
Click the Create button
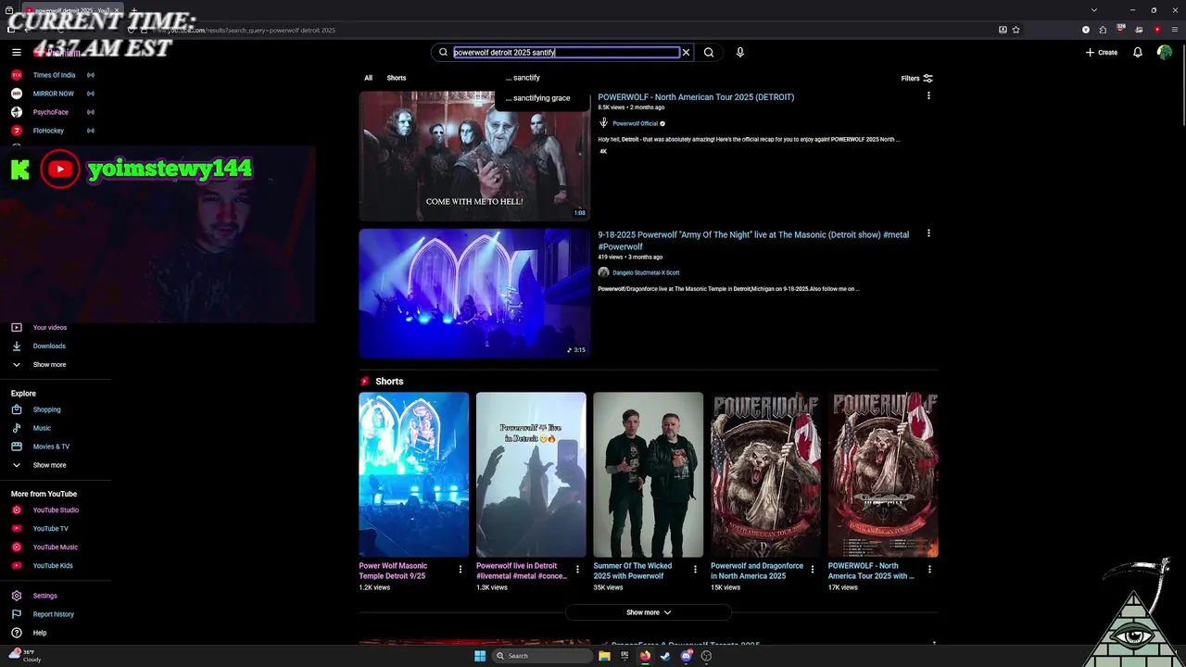pos(1102,53)
